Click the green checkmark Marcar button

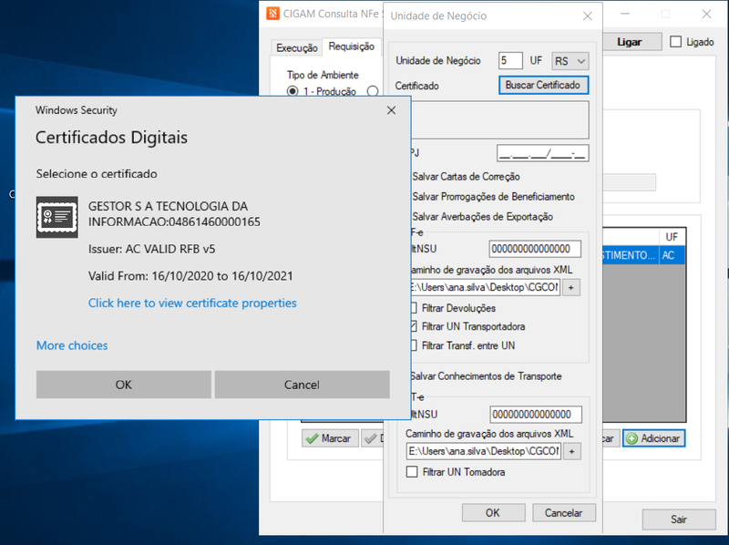tap(330, 438)
